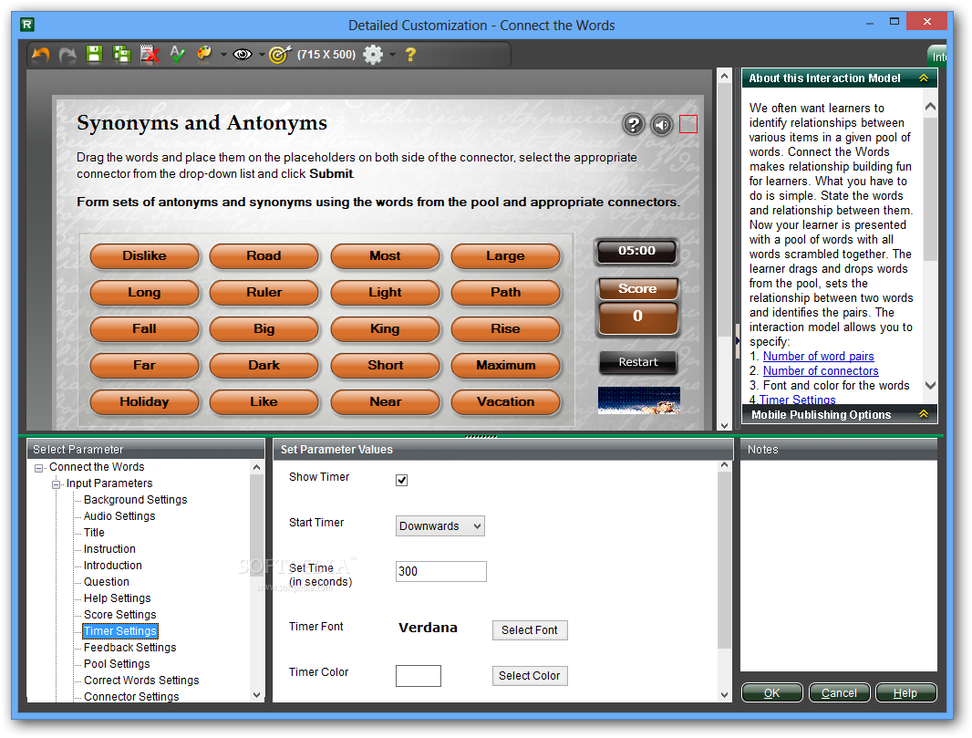Select Audio Settings in parameter tree
Image resolution: width=972 pixels, height=738 pixels.
[119, 516]
